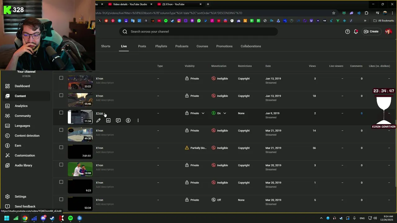The width and height of the screenshot is (397, 223).
Task: Switch to Video details browser tab
Action: click(130, 4)
